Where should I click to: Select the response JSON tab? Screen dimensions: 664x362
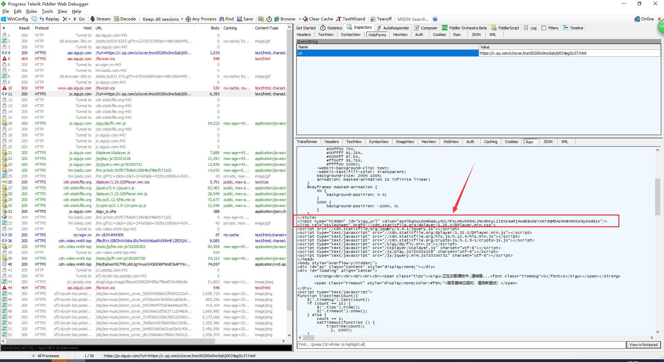coord(548,142)
